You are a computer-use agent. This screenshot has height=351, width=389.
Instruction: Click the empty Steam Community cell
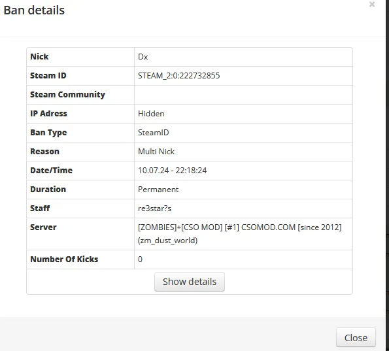[243, 95]
